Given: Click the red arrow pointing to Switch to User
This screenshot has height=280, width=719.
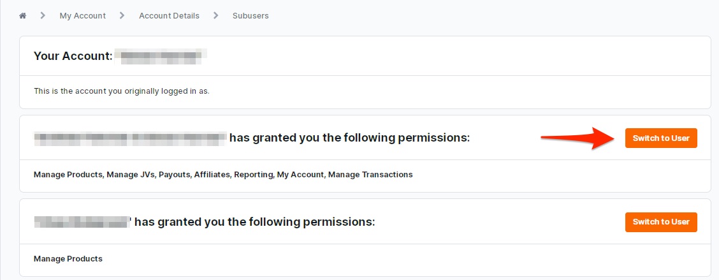Looking at the screenshot, I should tap(579, 138).
